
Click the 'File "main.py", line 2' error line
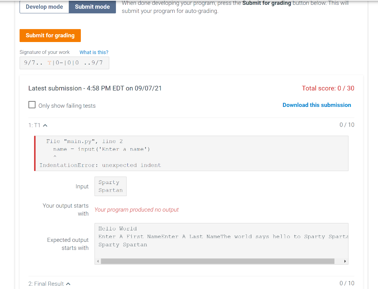tap(85, 142)
